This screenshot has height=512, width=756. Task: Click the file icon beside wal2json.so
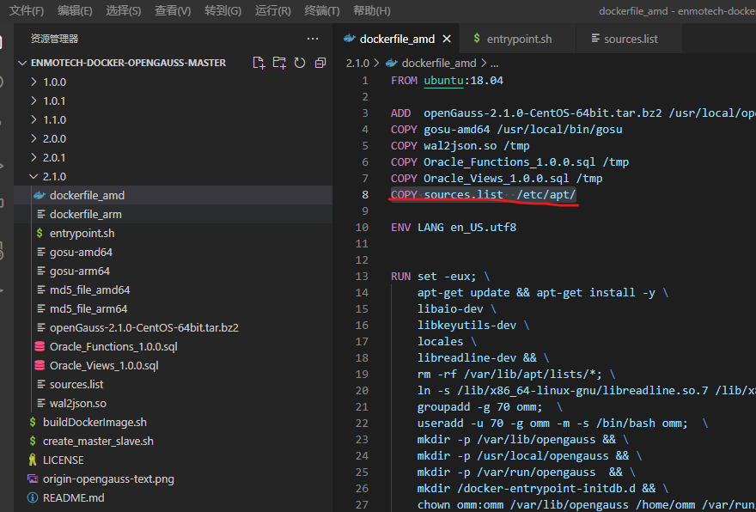(x=41, y=403)
